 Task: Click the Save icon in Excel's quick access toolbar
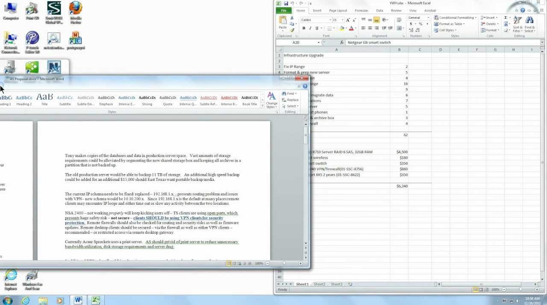click(x=285, y=3)
